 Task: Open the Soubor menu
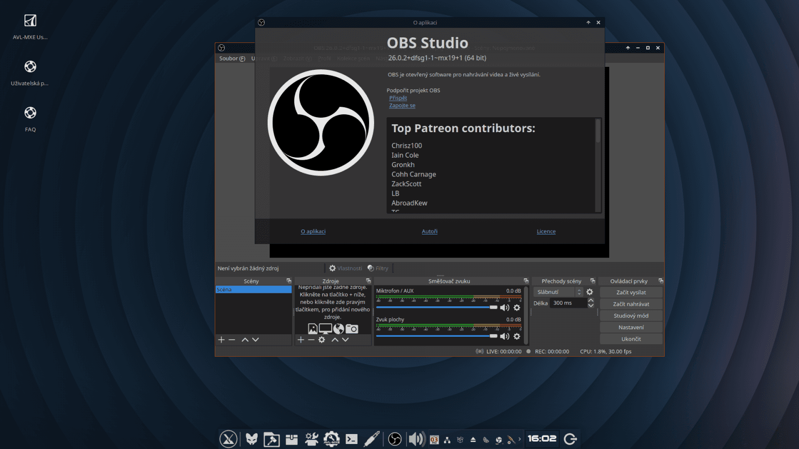tap(231, 58)
